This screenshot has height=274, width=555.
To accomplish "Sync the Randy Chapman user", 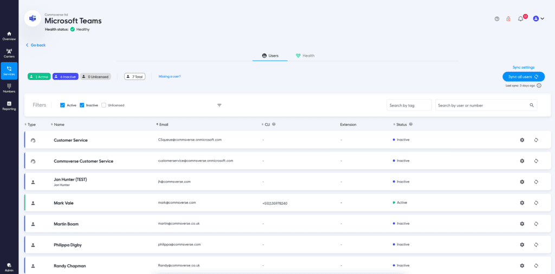I will tap(536, 265).
